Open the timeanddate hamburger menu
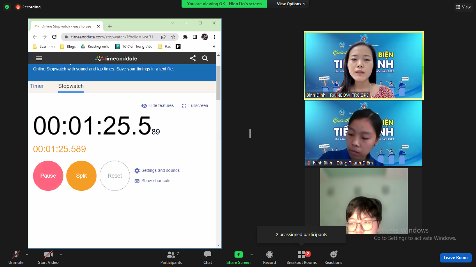 coord(39,58)
